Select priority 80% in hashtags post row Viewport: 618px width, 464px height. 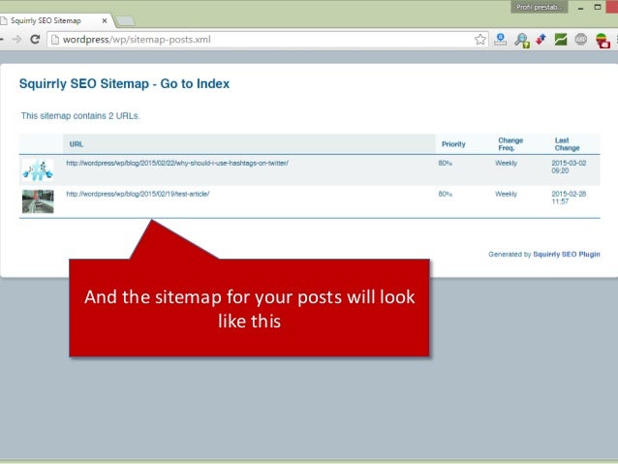point(445,163)
